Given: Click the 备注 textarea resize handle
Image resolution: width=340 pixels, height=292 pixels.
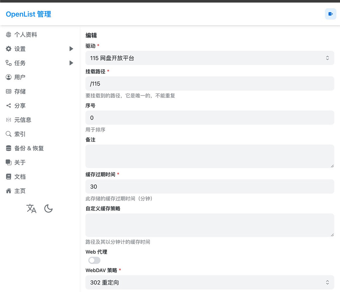Looking at the screenshot, I should coord(332,166).
